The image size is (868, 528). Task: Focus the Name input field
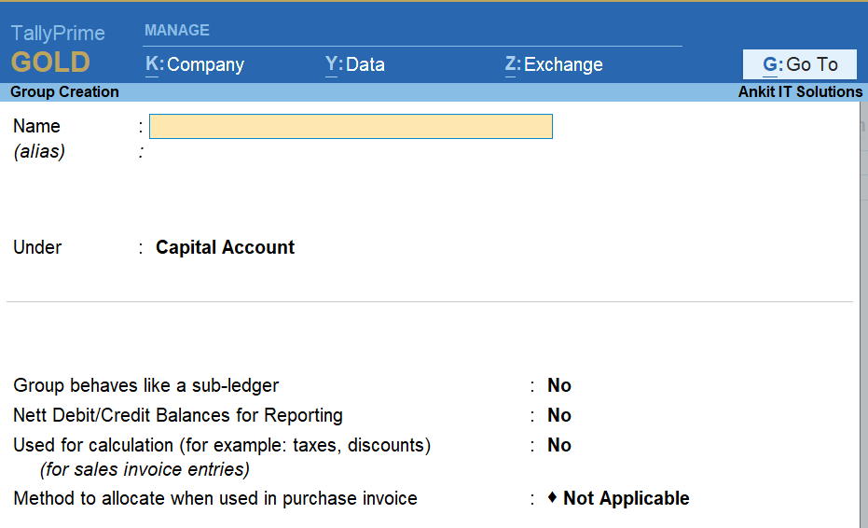351,127
